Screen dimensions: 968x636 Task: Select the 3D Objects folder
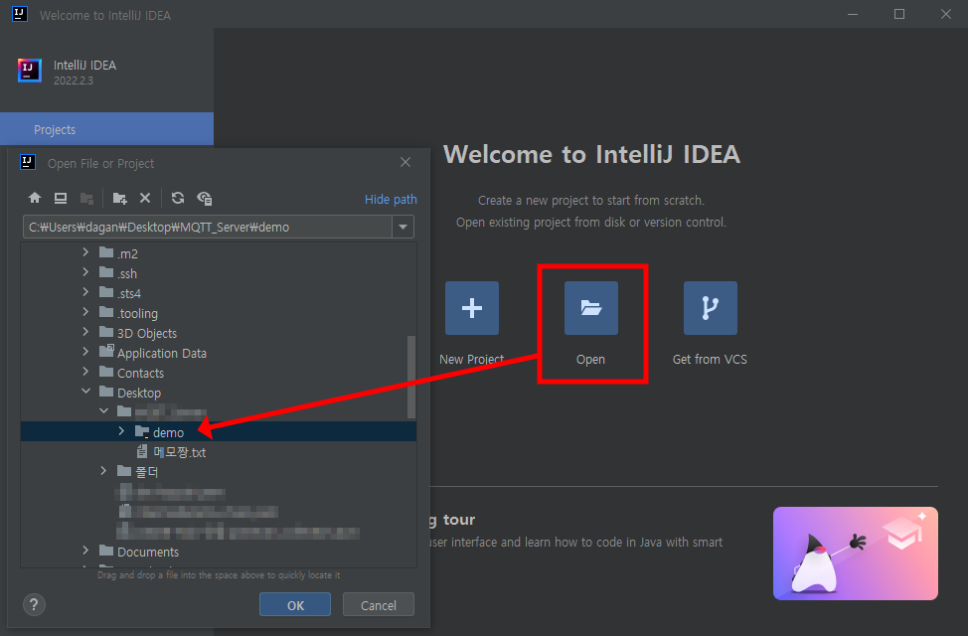click(x=138, y=333)
